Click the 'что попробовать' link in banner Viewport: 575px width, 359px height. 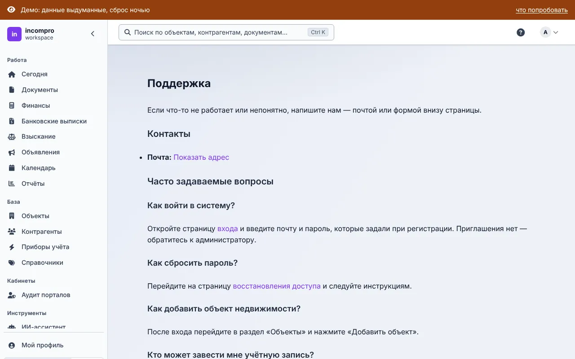click(542, 10)
